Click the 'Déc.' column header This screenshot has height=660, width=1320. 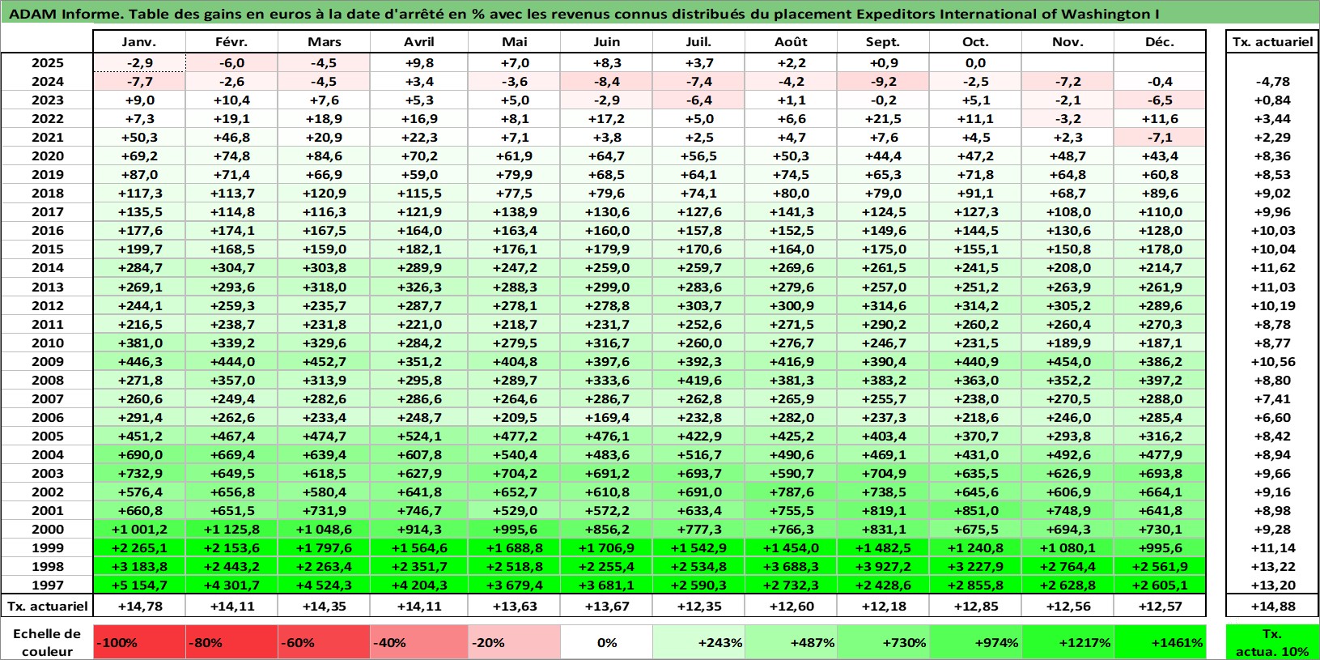click(x=1160, y=41)
